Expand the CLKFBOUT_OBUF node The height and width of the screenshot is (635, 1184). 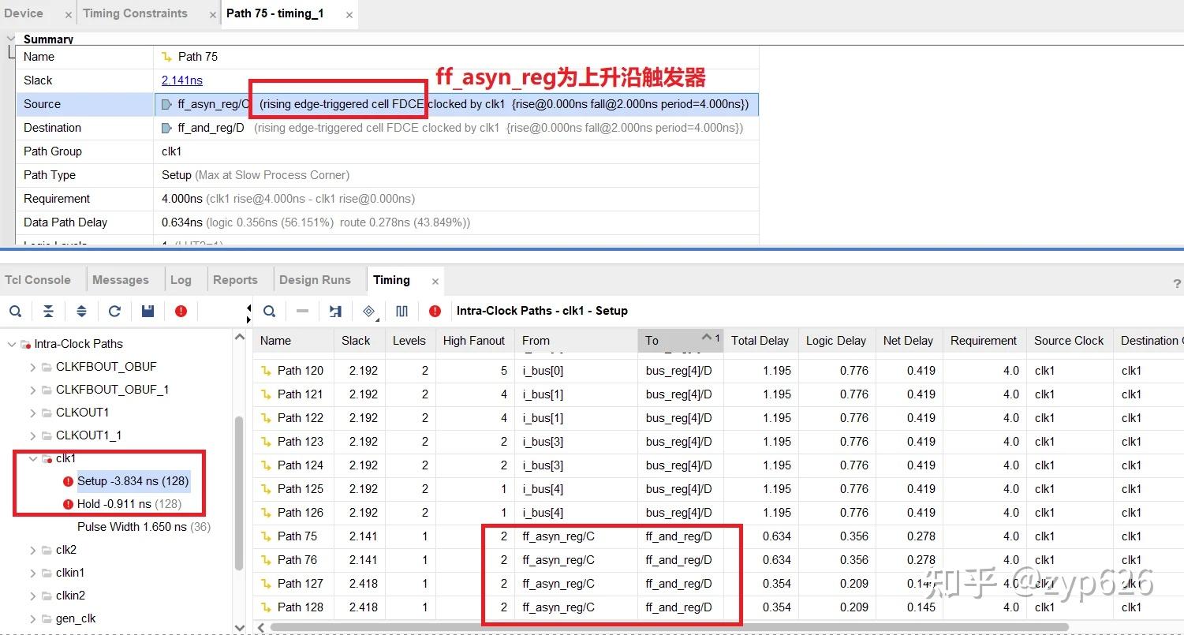pyautogui.click(x=32, y=367)
